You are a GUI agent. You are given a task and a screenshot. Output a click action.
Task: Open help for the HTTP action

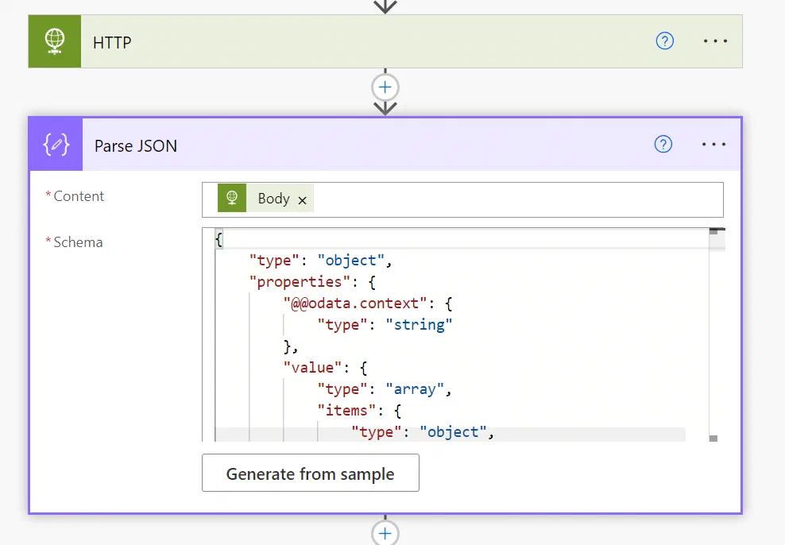664,41
